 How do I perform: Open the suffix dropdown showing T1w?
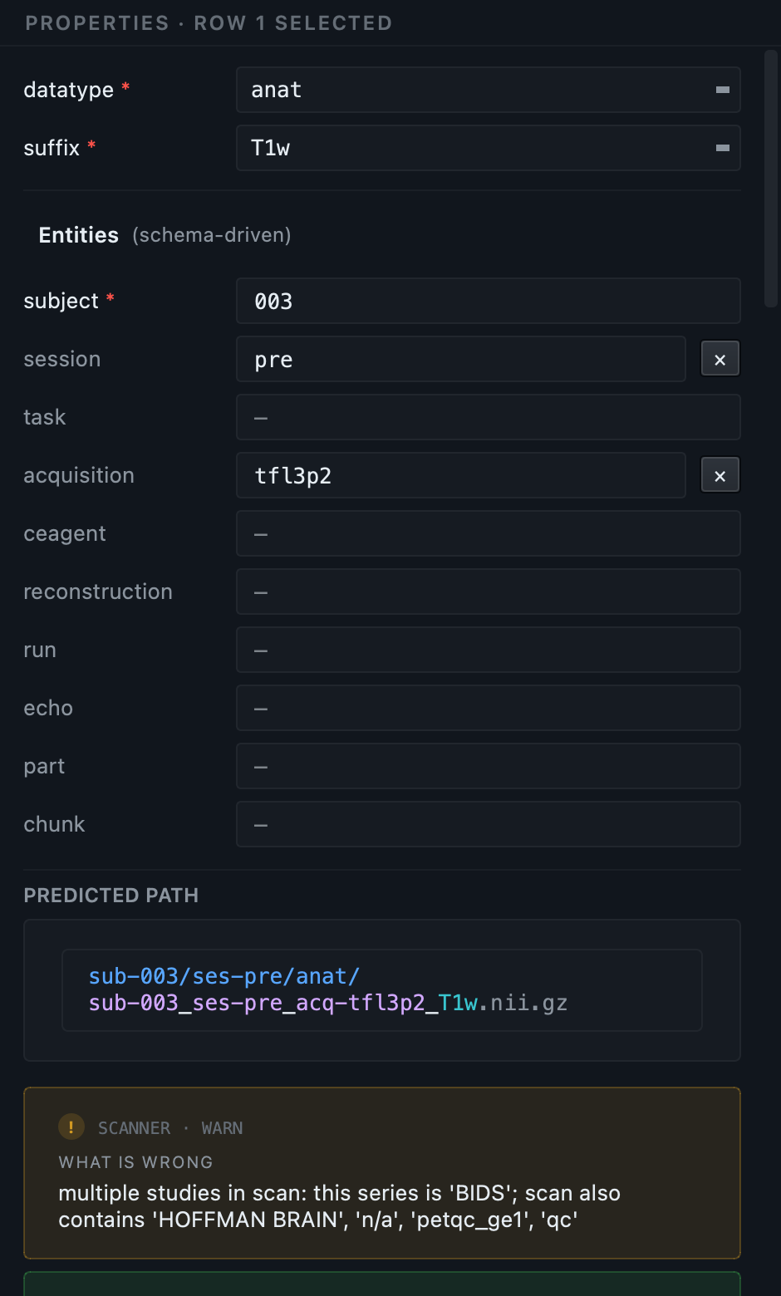489,148
